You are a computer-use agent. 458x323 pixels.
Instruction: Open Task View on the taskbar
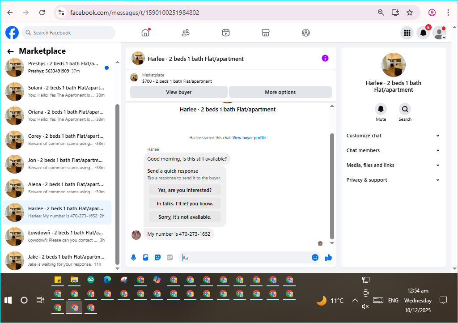tap(40, 300)
